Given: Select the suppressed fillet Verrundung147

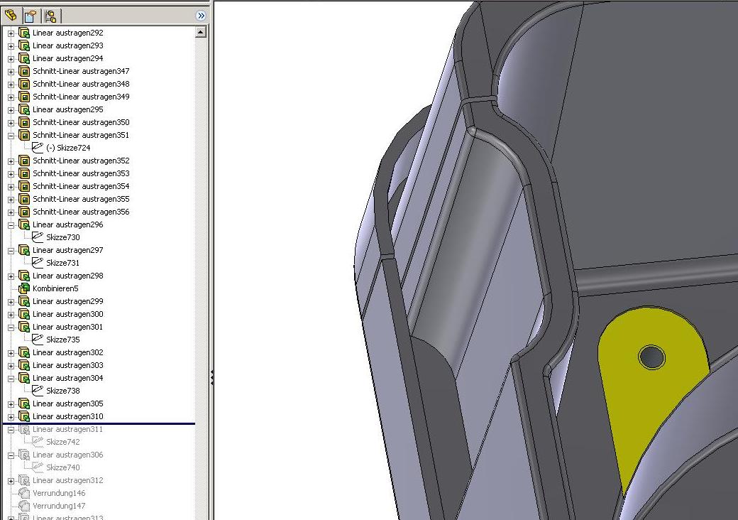Looking at the screenshot, I should (59, 506).
